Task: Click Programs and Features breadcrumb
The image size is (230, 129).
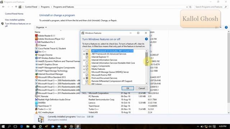Action: click(64, 7)
